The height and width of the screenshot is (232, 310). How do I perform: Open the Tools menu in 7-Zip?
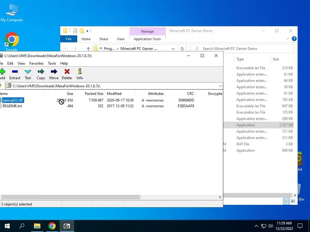point(52,63)
